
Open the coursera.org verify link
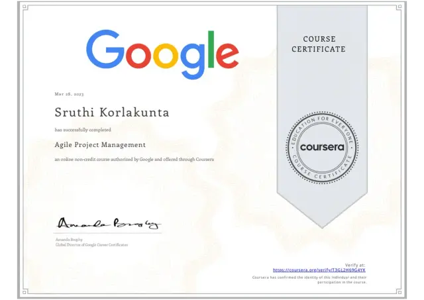tap(319, 270)
